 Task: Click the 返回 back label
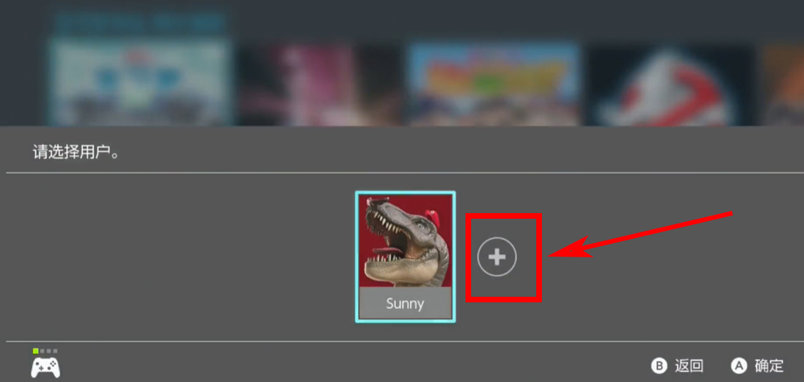689,366
